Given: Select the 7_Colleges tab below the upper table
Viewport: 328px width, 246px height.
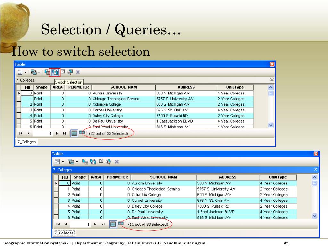Looking at the screenshot, I should (x=27, y=142).
